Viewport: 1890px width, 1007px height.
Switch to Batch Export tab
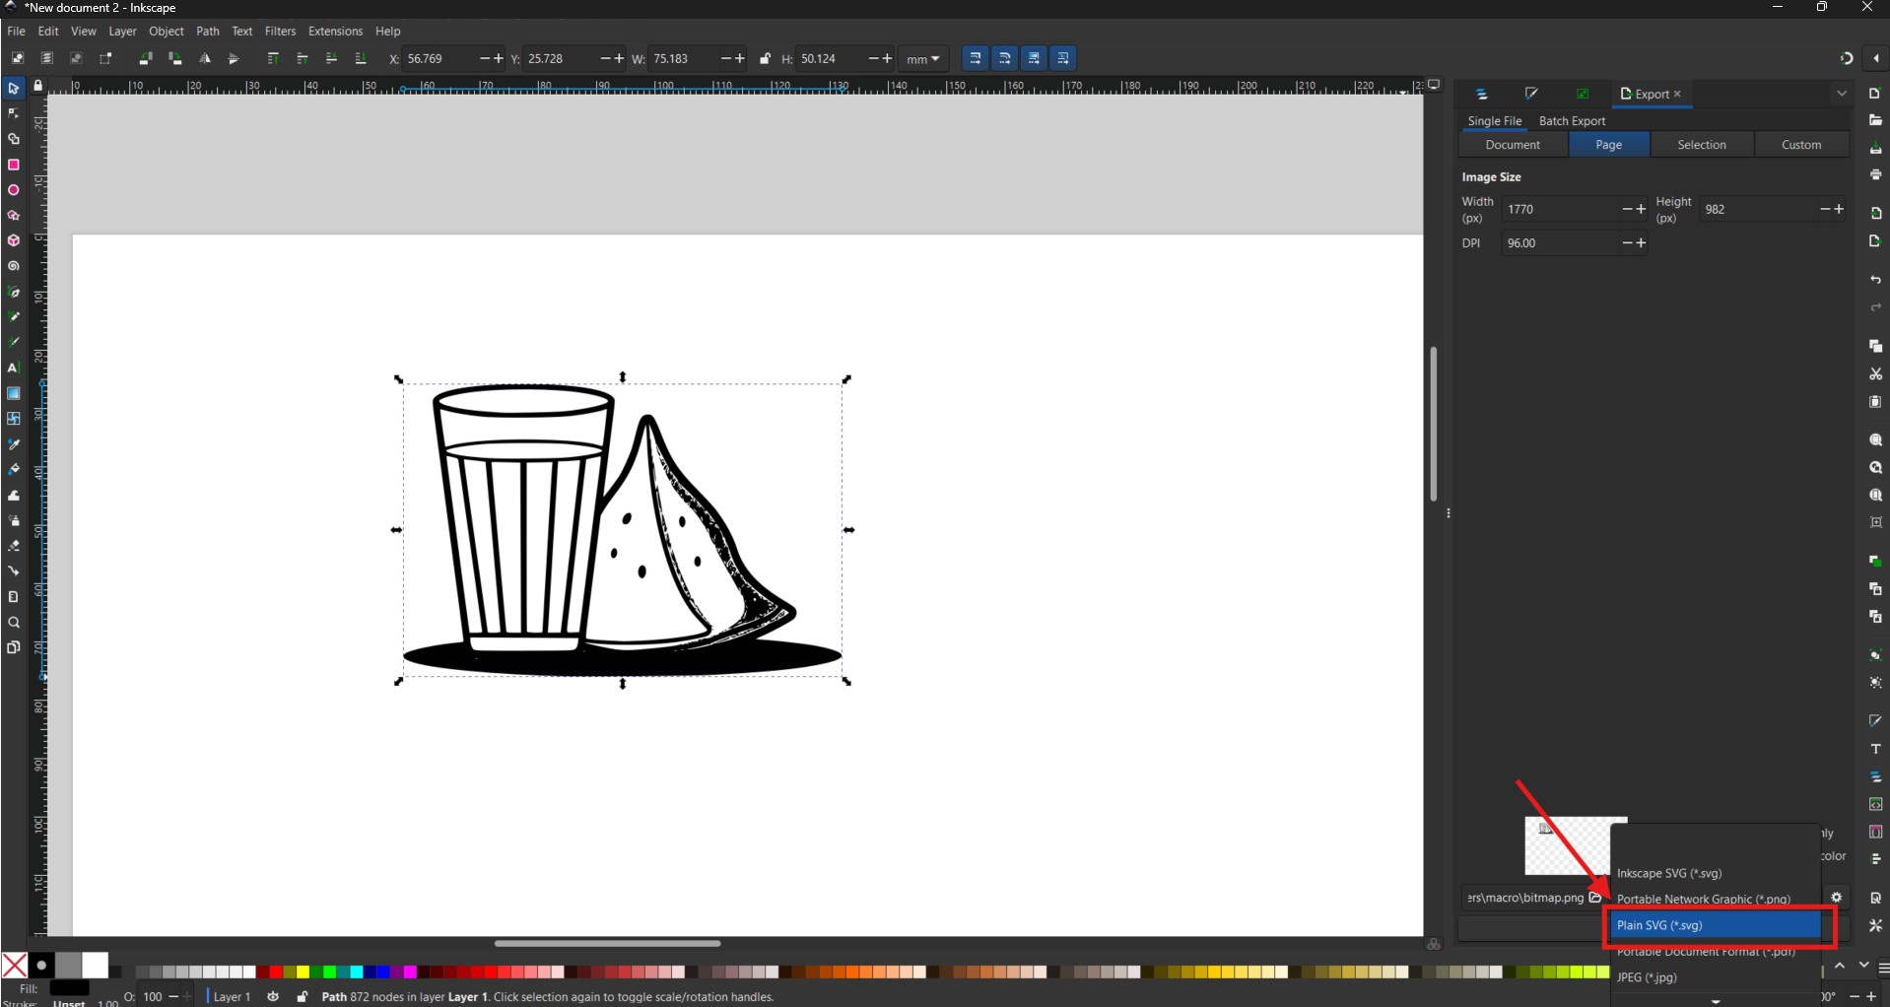click(1572, 121)
